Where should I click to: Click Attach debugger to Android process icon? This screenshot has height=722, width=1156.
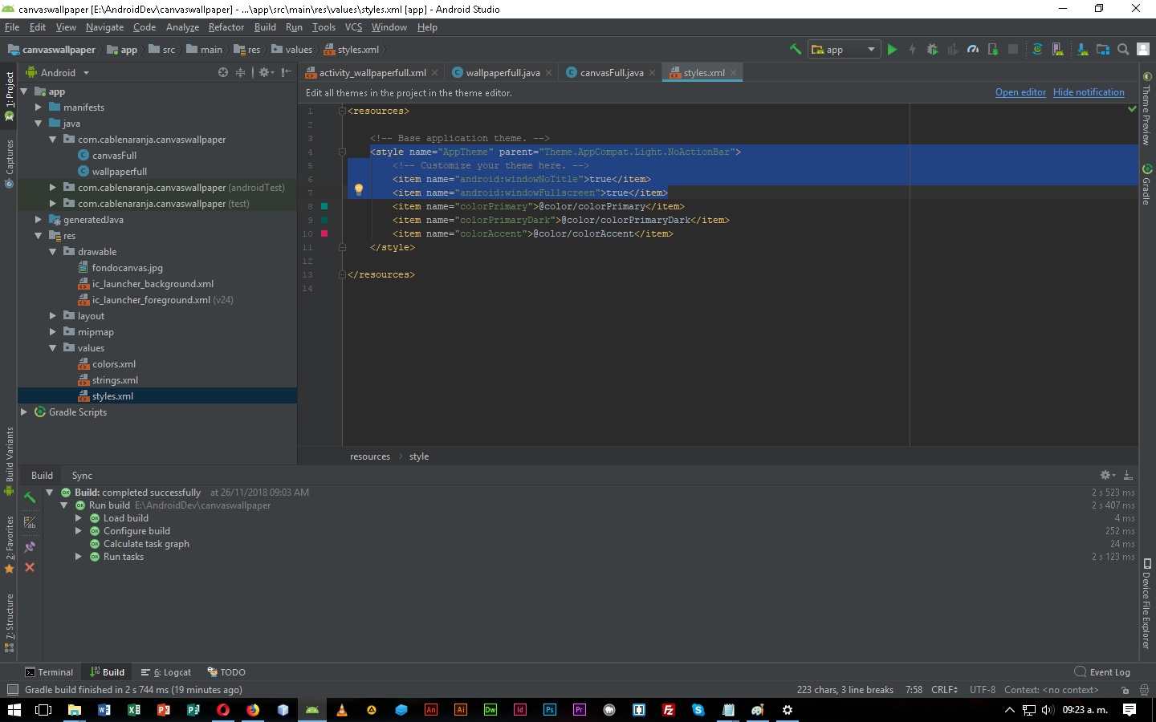click(993, 49)
